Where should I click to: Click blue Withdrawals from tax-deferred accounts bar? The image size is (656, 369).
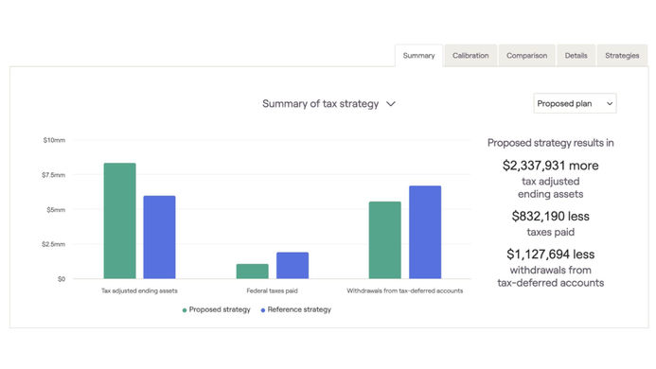point(425,232)
